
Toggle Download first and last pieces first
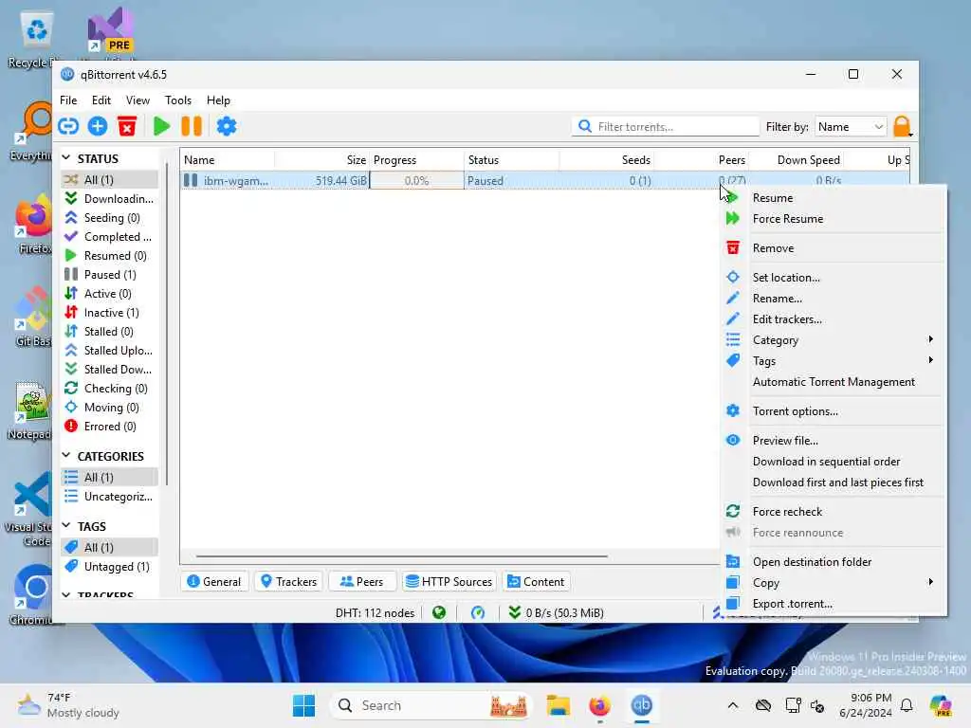837,482
